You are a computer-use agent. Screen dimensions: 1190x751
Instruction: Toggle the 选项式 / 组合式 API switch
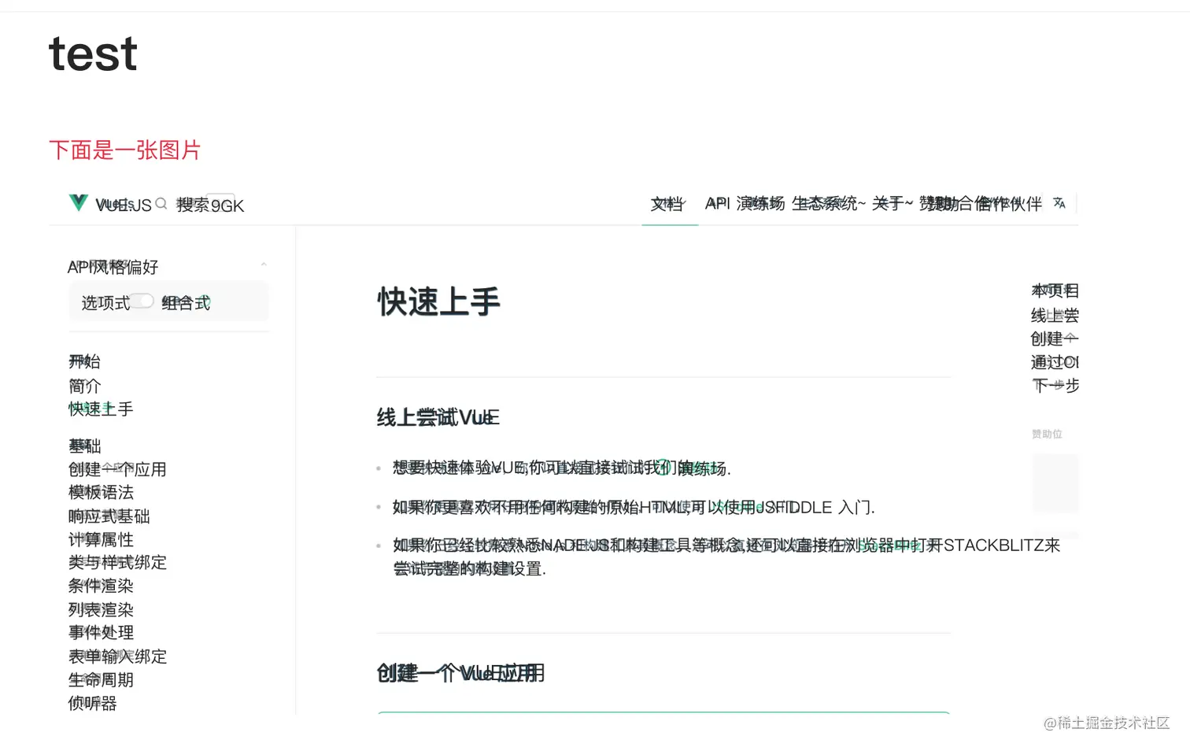[x=142, y=302]
